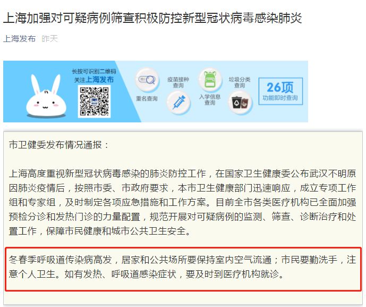The height and width of the screenshot is (307, 366).
Task: Click the syringe vaccine query icon
Action: [178, 102]
